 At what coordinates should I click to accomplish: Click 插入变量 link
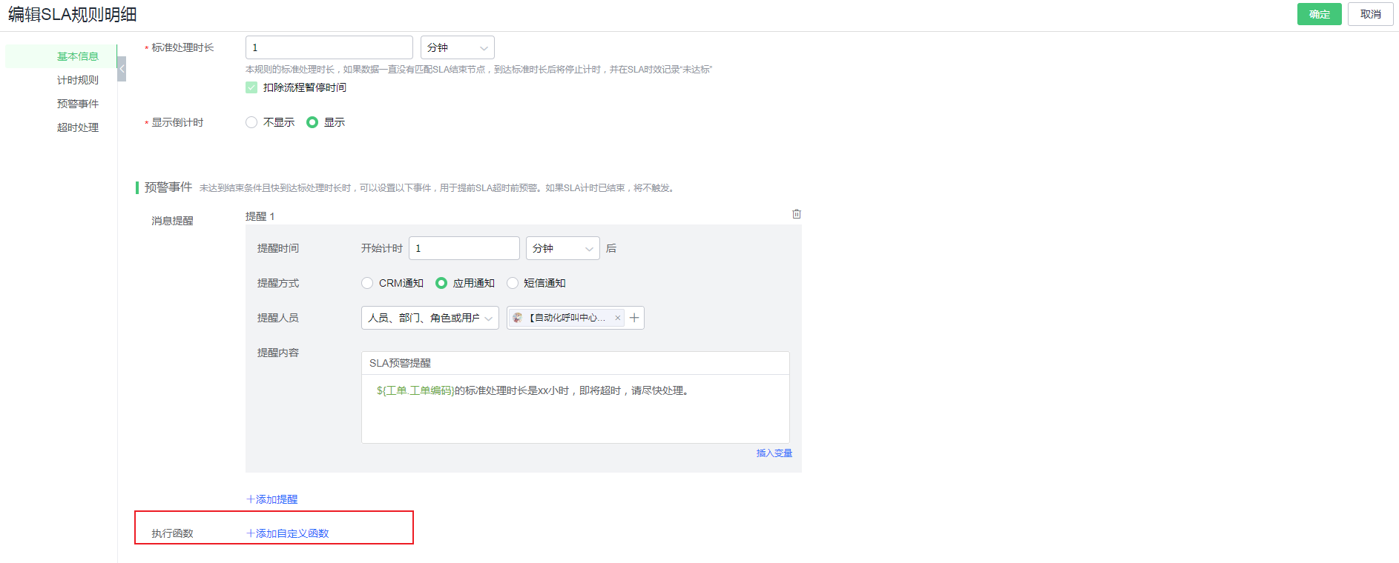click(x=774, y=453)
